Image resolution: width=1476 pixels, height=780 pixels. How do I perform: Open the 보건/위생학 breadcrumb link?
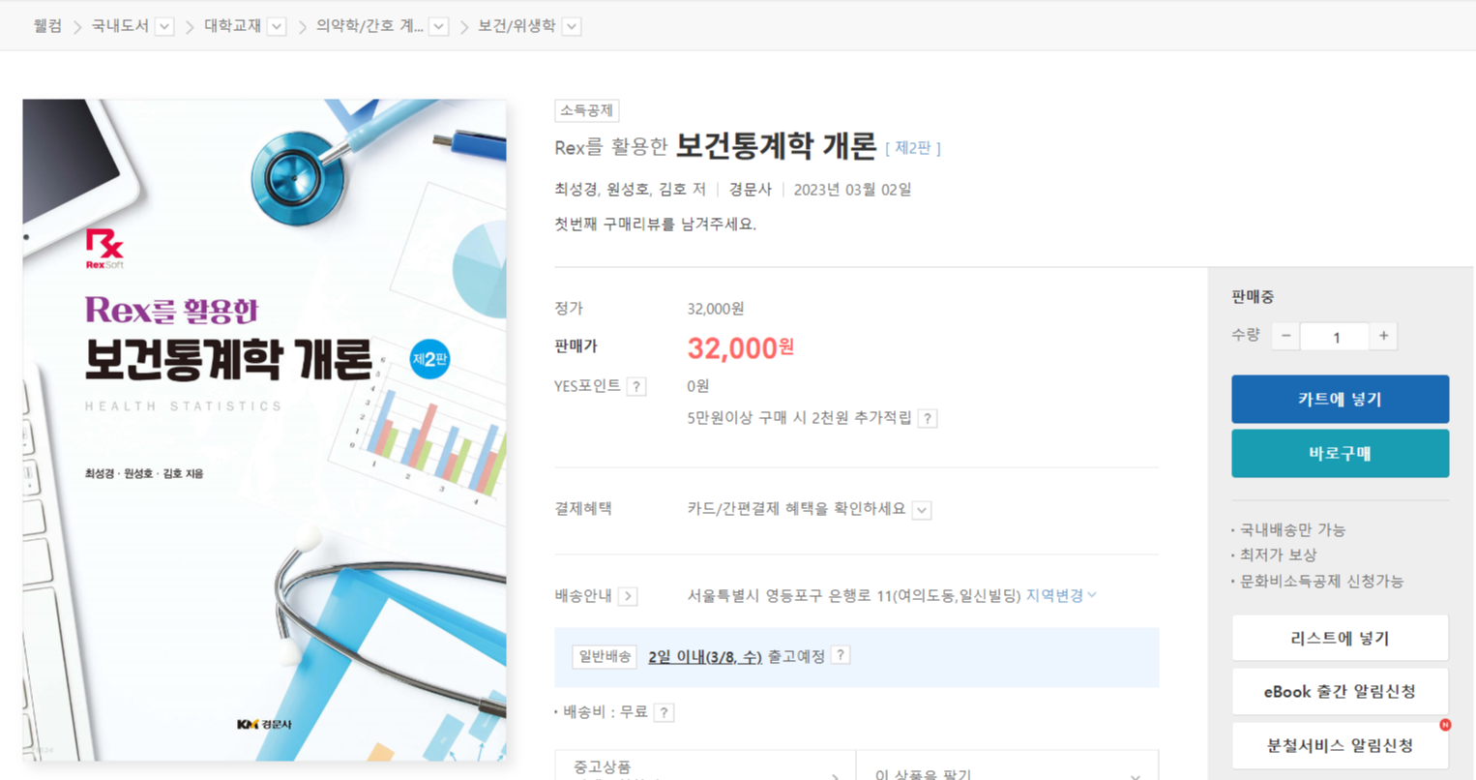tap(517, 26)
